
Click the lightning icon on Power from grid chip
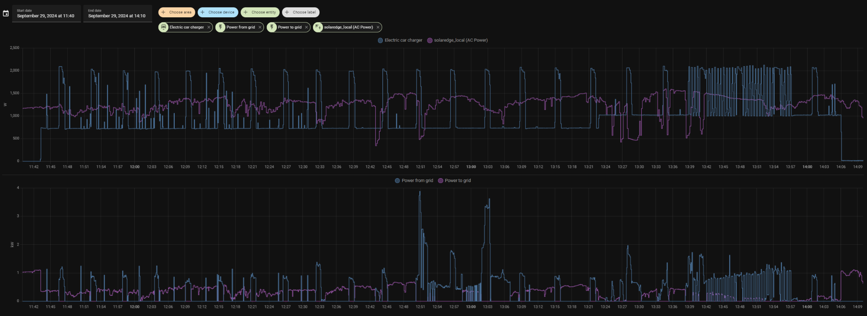tap(221, 27)
